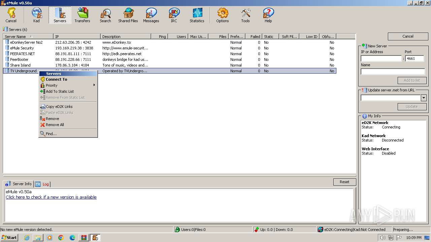This screenshot has width=431, height=242.
Task: Open the Servers toolbar icon
Action: (x=60, y=15)
